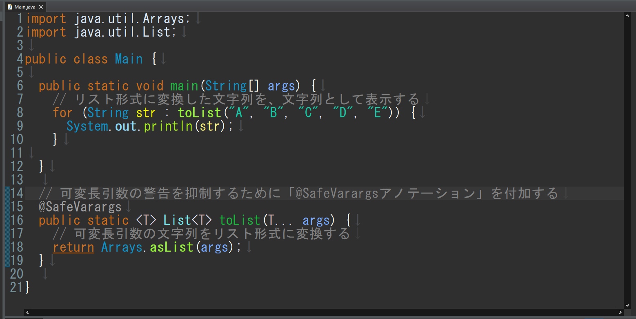The image size is (636, 319).
Task: Click the Arrays class on line 18
Action: pos(122,247)
